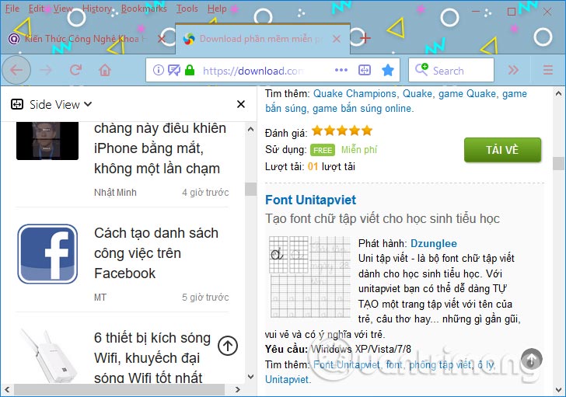Open the Quake Champions tag link
Image resolution: width=566 pixels, height=397 pixels.
pos(355,94)
